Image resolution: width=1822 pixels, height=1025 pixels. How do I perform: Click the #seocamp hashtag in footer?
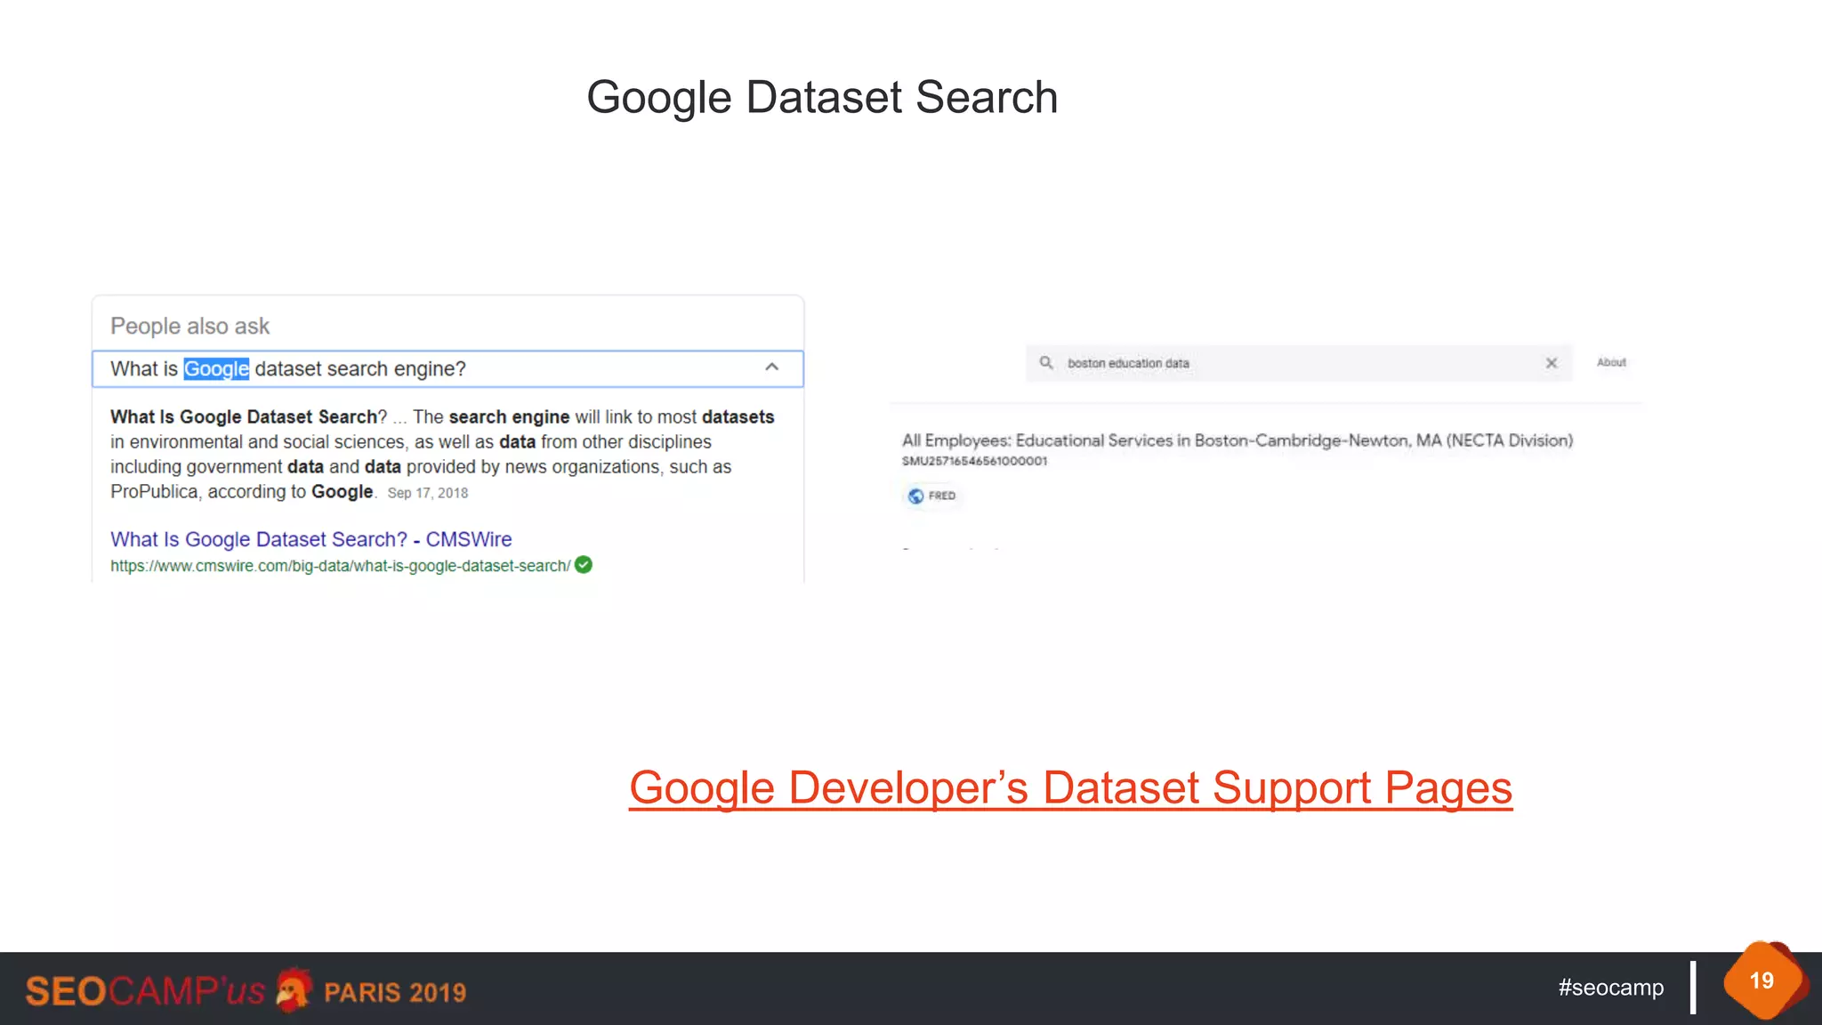pos(1610,988)
